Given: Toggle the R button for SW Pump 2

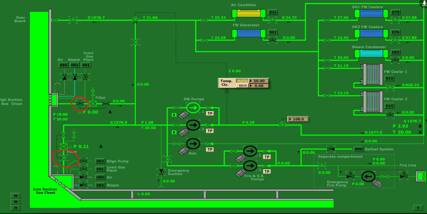Looking at the screenshot, I should pos(174,132).
